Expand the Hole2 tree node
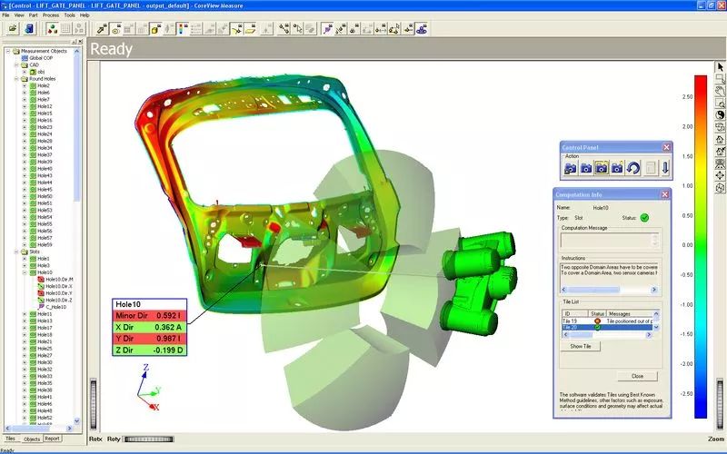 25,85
